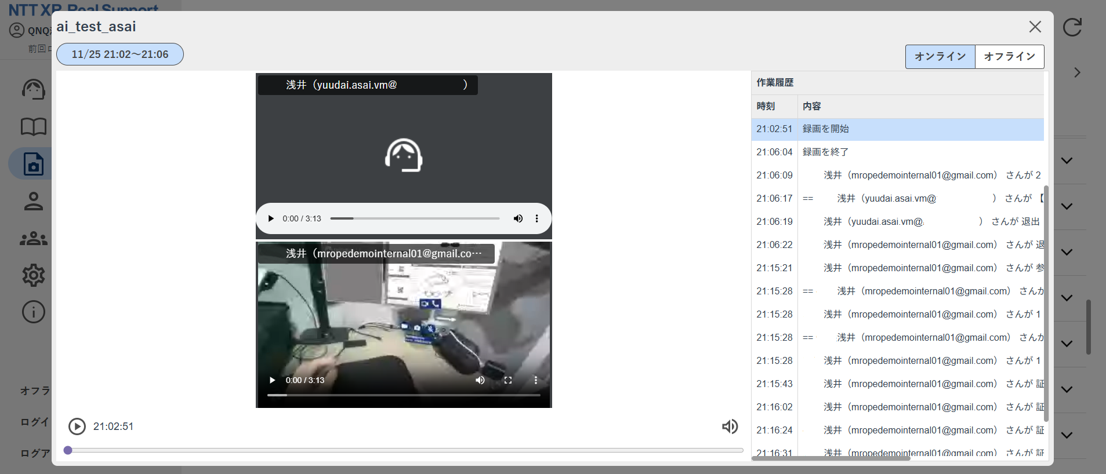Select the 録画を終了 history row
Screen dimensions: 1106x474
click(897, 152)
